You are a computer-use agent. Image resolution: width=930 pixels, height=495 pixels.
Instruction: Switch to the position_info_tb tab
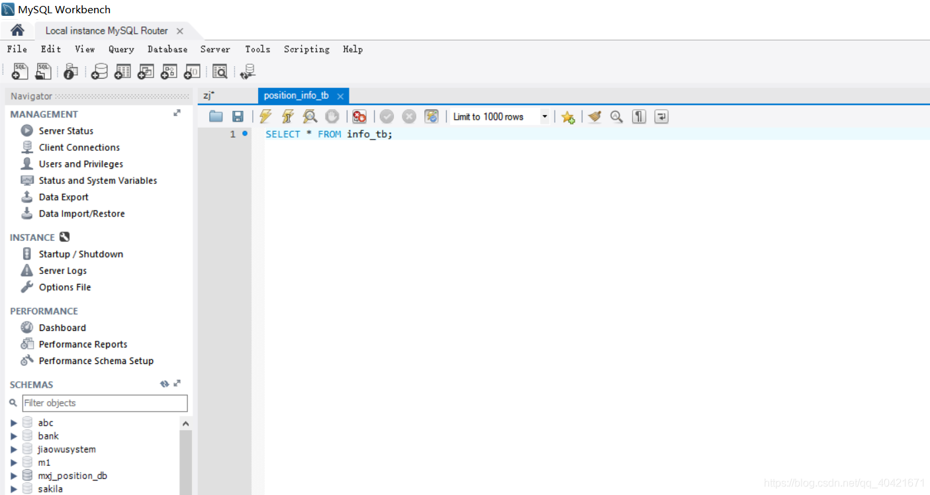point(296,95)
